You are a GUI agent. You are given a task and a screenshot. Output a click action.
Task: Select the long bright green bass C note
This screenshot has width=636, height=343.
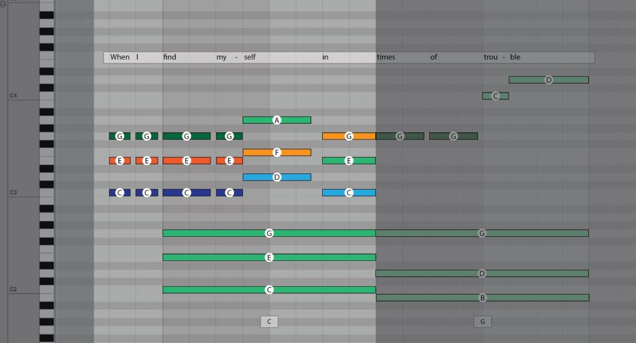tap(269, 290)
